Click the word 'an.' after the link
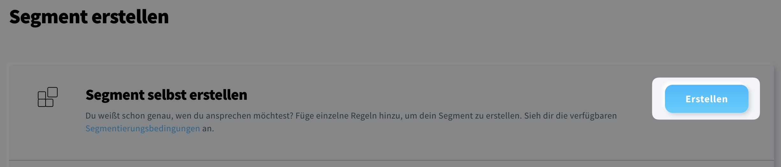This screenshot has height=167, width=781. 208,128
